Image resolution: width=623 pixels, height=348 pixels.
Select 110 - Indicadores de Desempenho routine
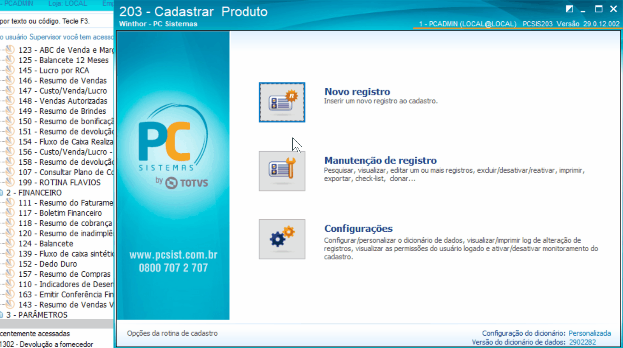pyautogui.click(x=66, y=284)
